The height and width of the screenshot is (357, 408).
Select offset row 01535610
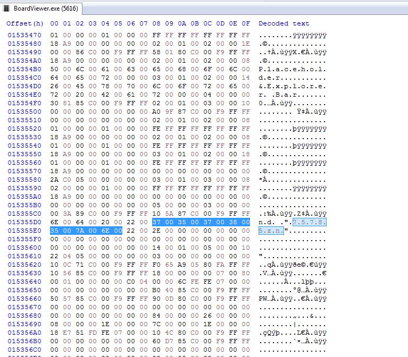tap(24, 257)
